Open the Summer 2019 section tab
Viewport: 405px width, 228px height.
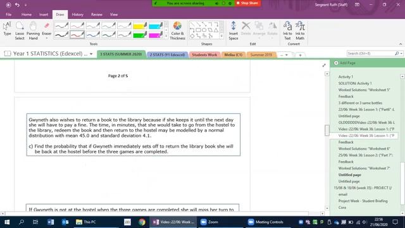point(261,55)
